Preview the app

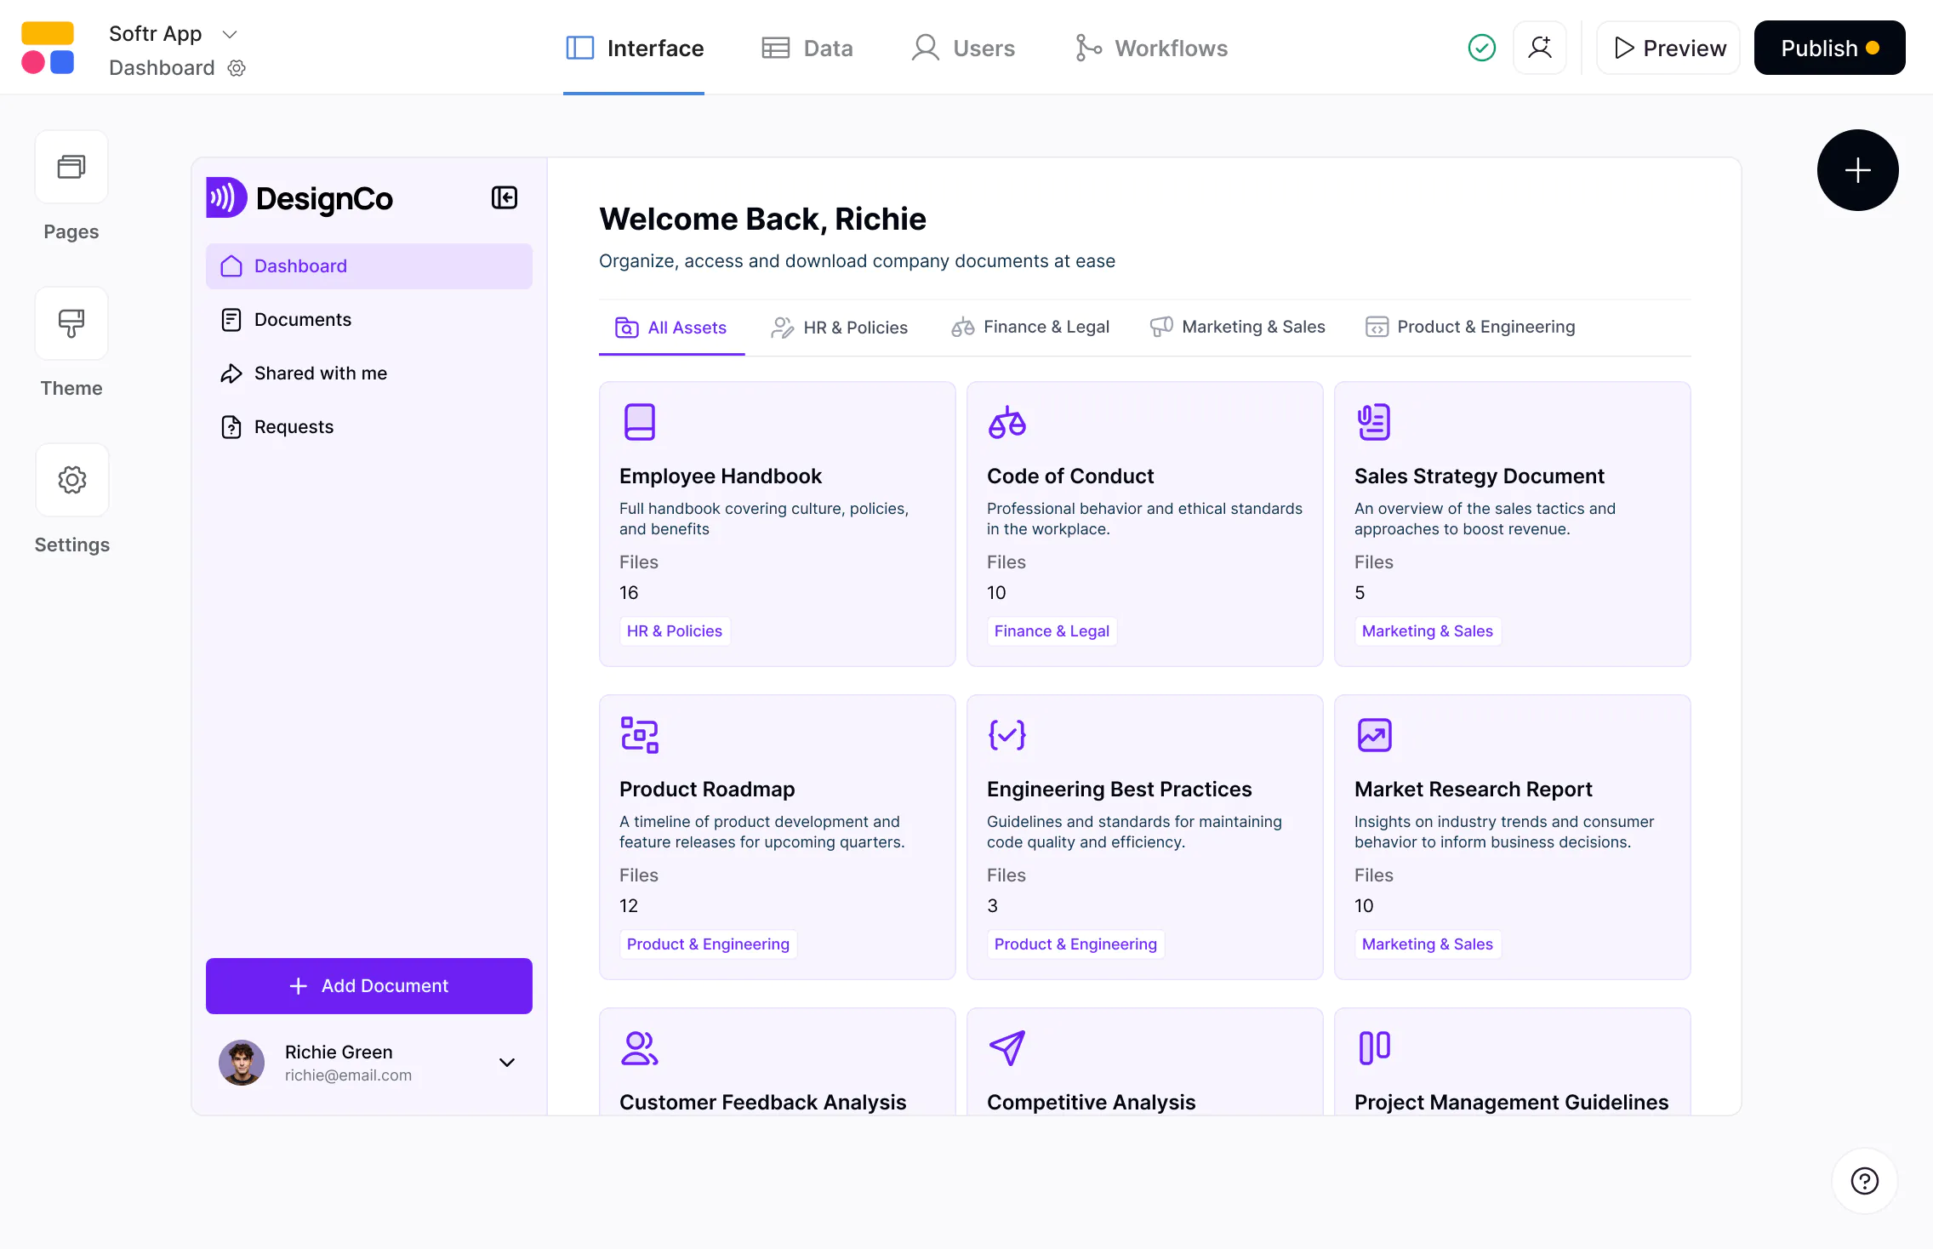tap(1667, 48)
